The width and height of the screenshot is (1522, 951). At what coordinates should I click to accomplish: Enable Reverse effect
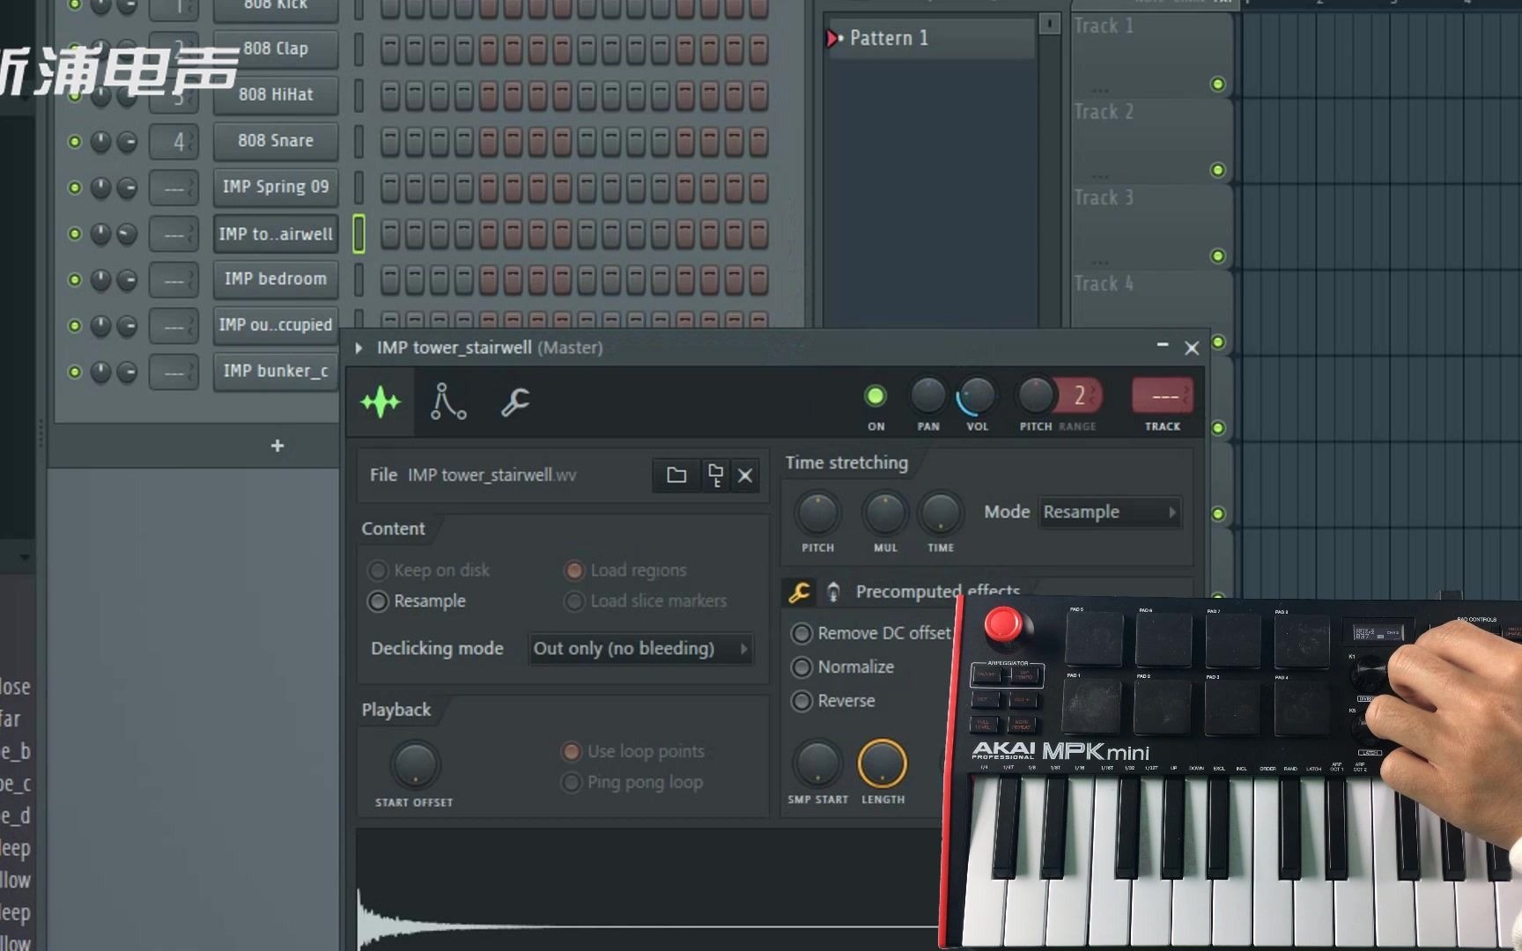833,701
